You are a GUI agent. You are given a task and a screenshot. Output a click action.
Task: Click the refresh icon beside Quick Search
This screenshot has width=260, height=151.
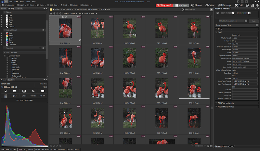[x=183, y=9]
